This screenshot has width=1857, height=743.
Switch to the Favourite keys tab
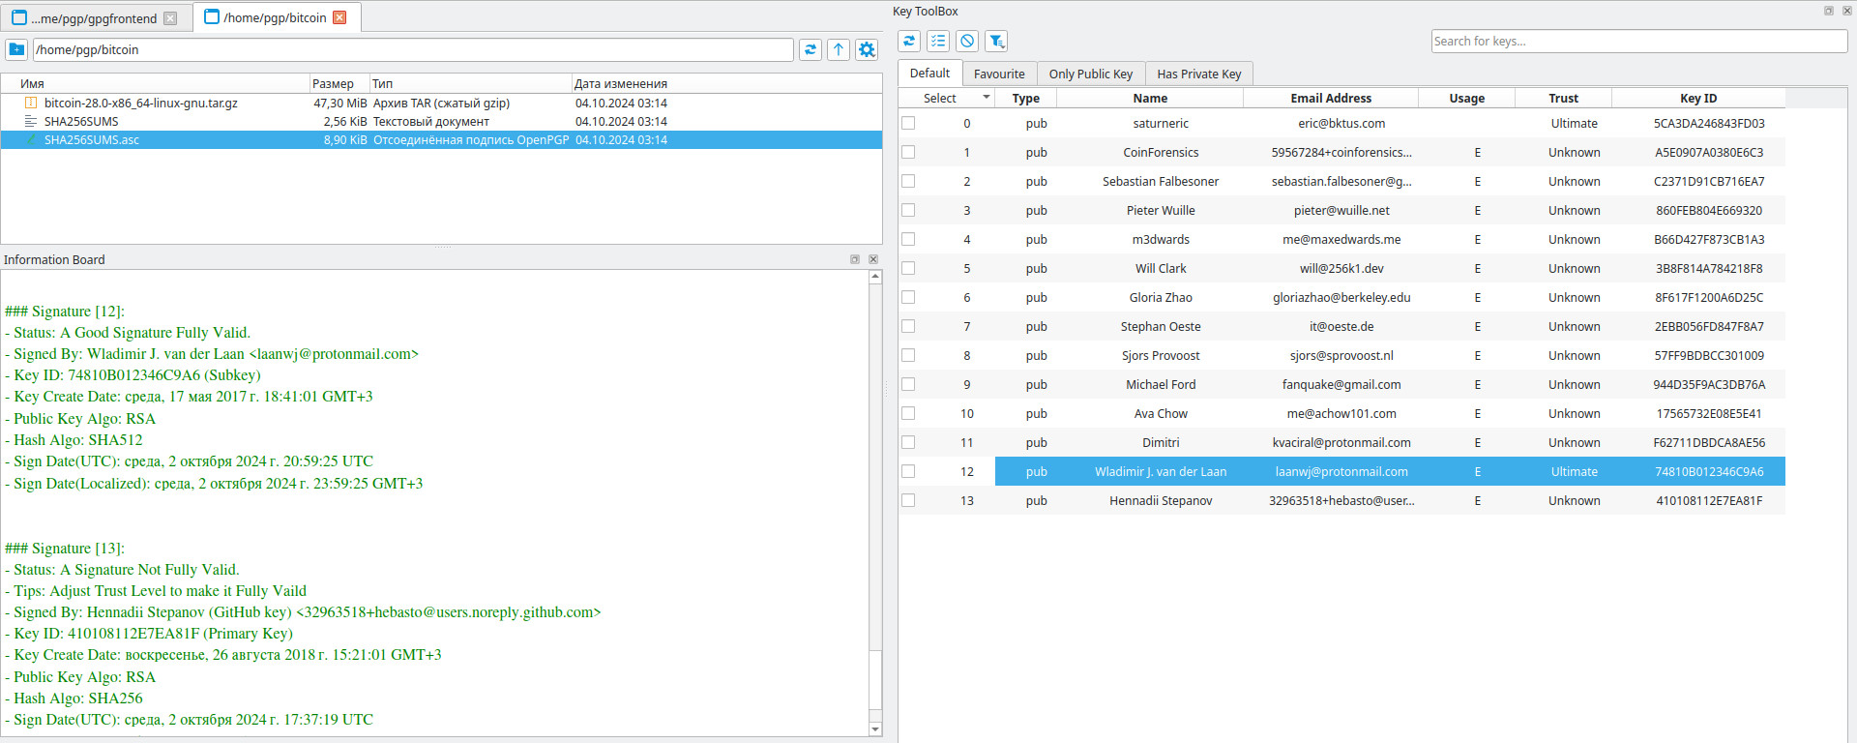click(x=999, y=74)
